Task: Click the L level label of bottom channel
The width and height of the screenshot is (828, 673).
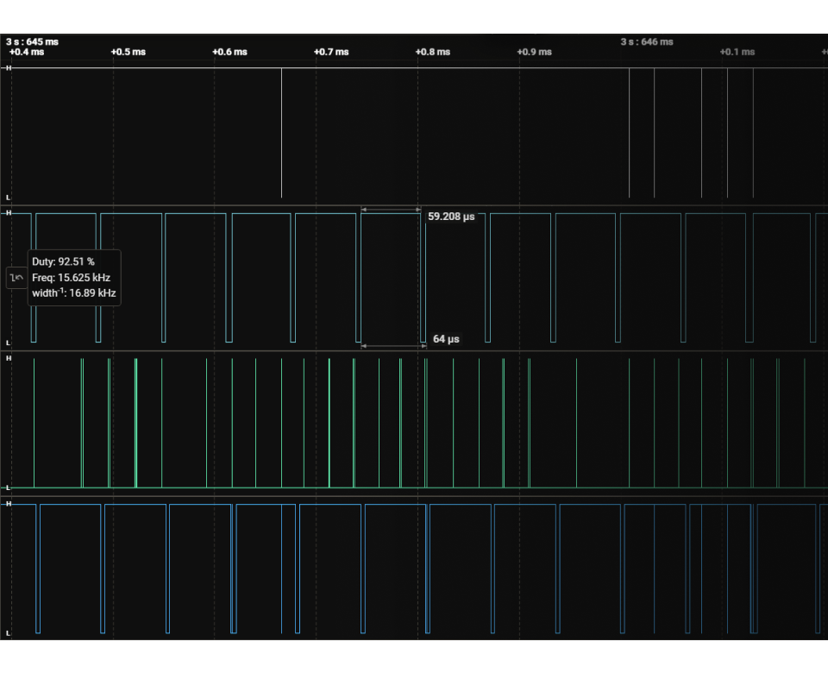Action: point(9,633)
